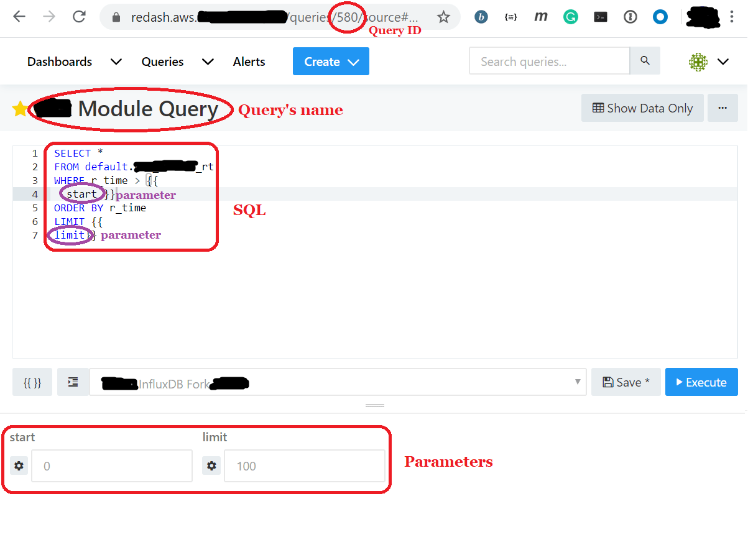The height and width of the screenshot is (555, 748).
Task: Expand the Queries dropdown arrow
Action: coord(208,62)
